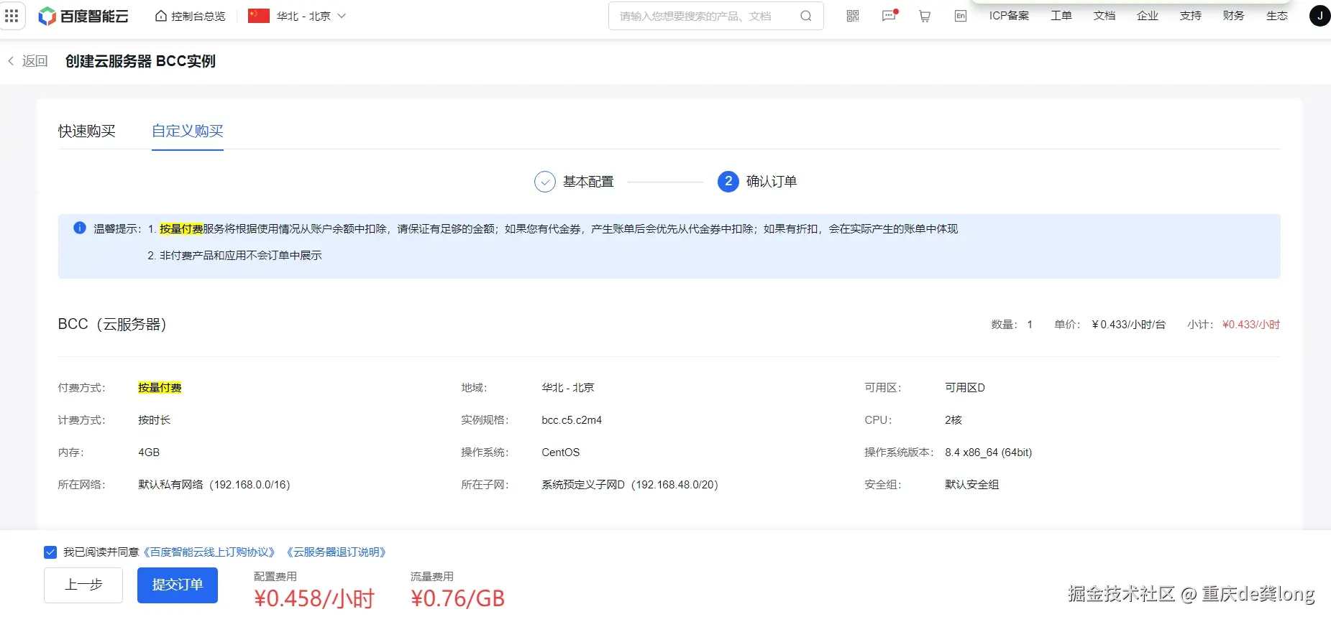Image resolution: width=1331 pixels, height=622 pixels.
Task: Open 生态 menu
Action: click(x=1277, y=16)
